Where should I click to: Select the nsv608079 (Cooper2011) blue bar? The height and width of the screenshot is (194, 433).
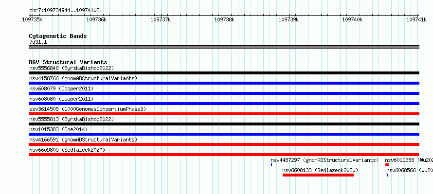point(224,93)
